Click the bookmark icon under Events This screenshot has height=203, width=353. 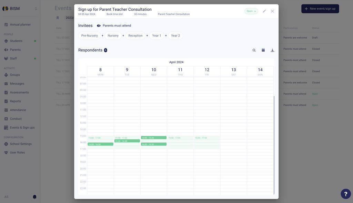58,18
